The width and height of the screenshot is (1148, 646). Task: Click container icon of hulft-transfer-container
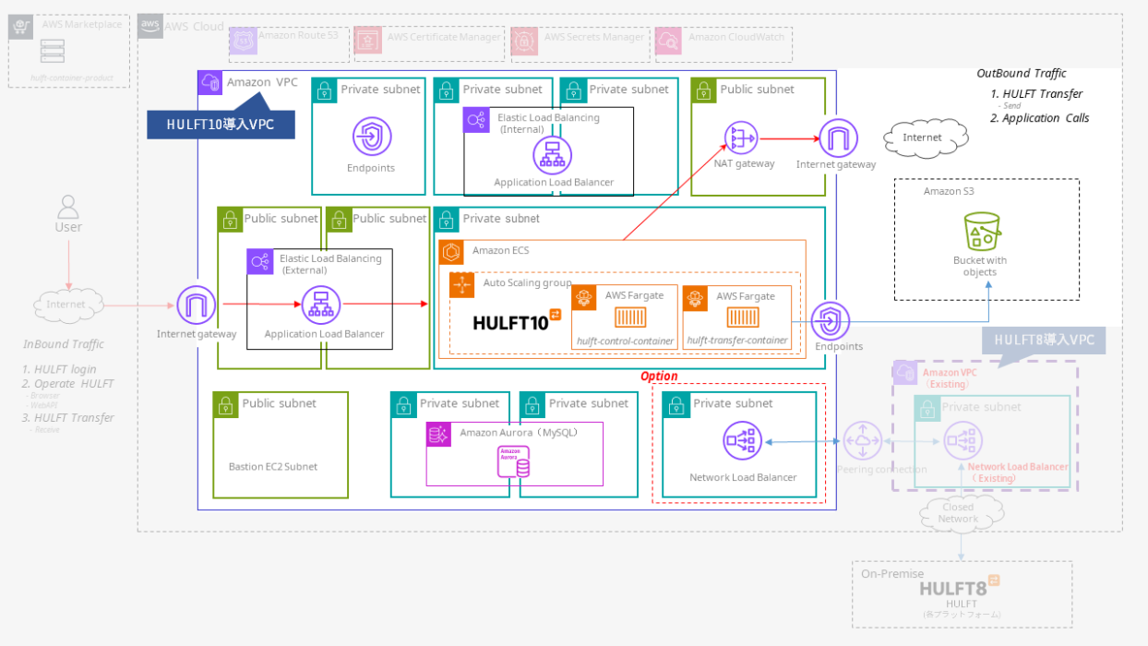(743, 317)
